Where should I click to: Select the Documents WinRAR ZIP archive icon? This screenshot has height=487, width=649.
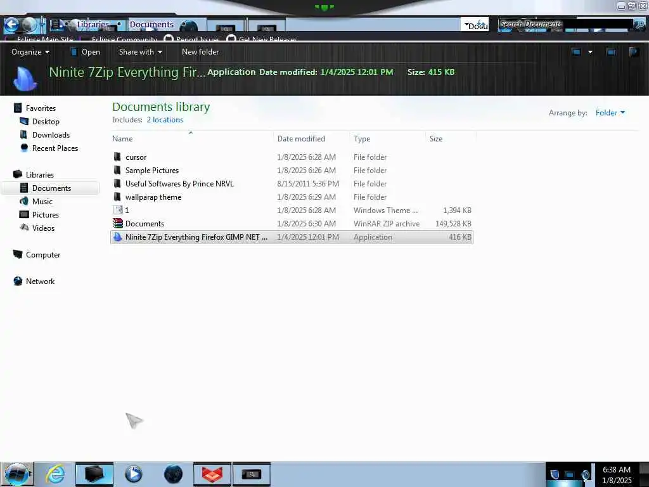(117, 224)
